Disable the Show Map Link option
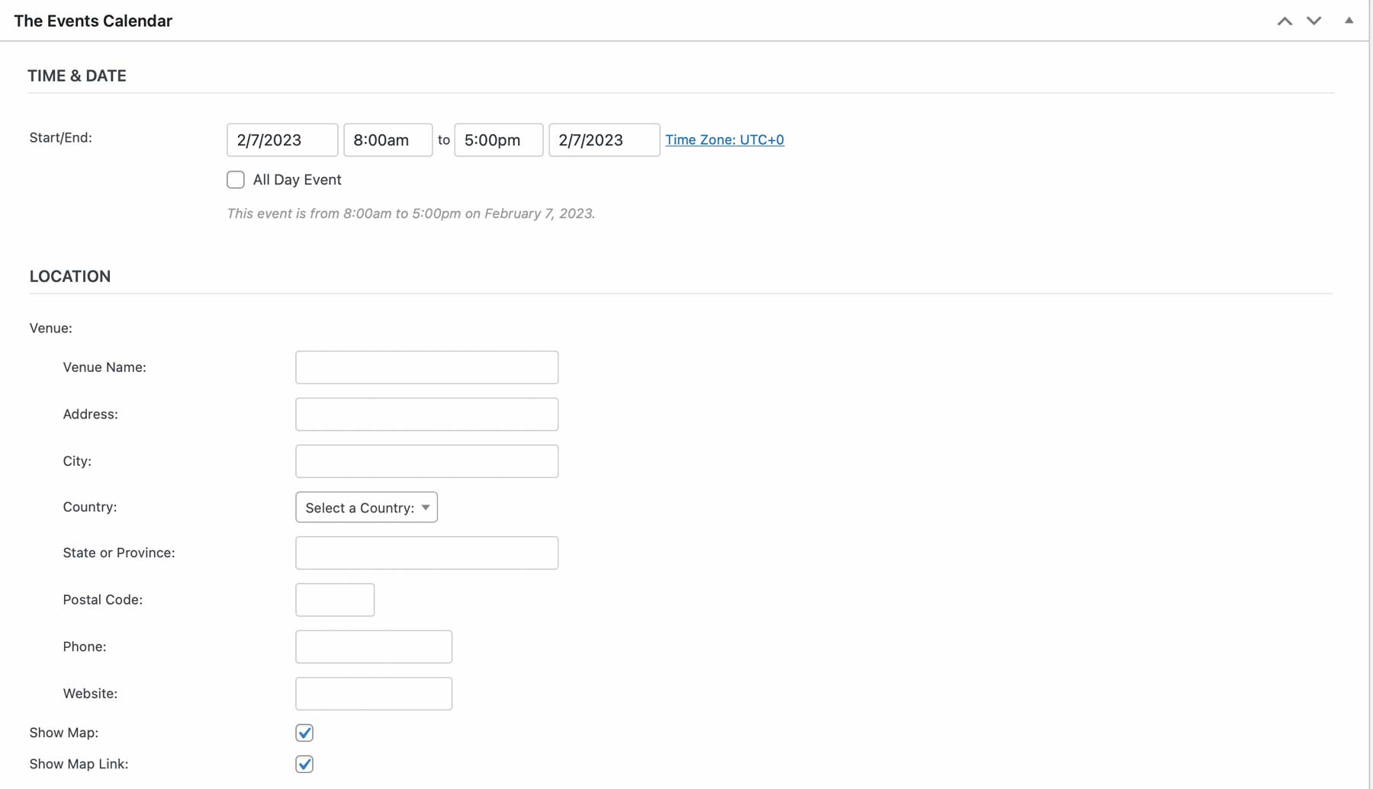The height and width of the screenshot is (789, 1373). (x=304, y=764)
